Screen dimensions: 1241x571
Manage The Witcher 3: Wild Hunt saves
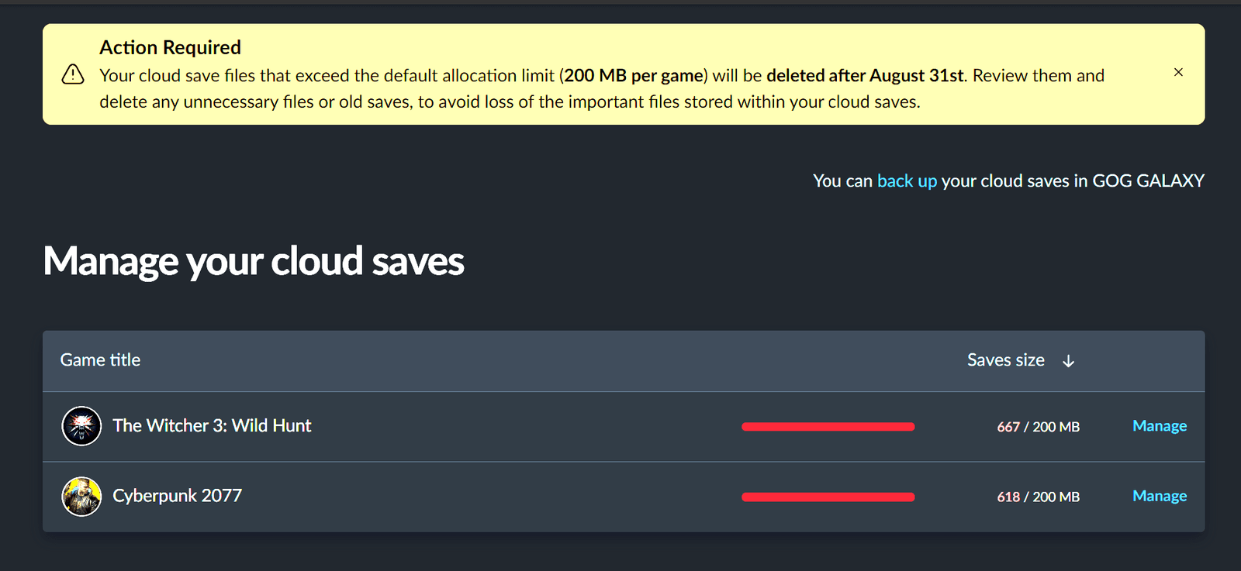(1159, 426)
